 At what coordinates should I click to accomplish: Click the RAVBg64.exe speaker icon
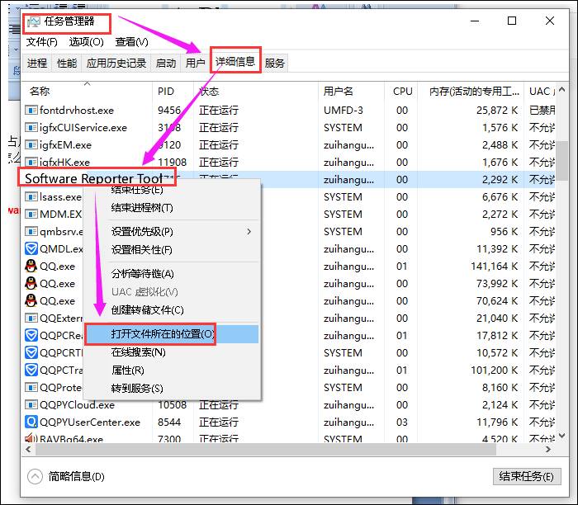click(x=31, y=438)
